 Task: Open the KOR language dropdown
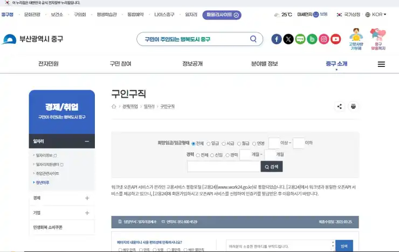376,15
